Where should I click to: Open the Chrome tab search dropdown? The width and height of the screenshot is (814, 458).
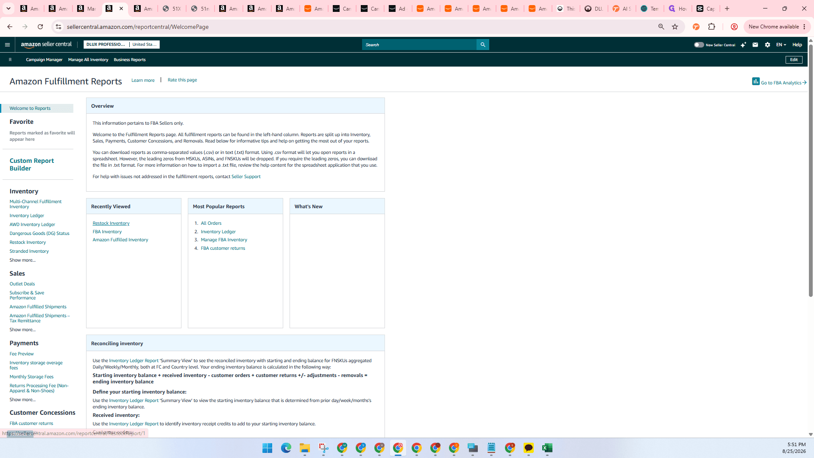tap(8, 8)
